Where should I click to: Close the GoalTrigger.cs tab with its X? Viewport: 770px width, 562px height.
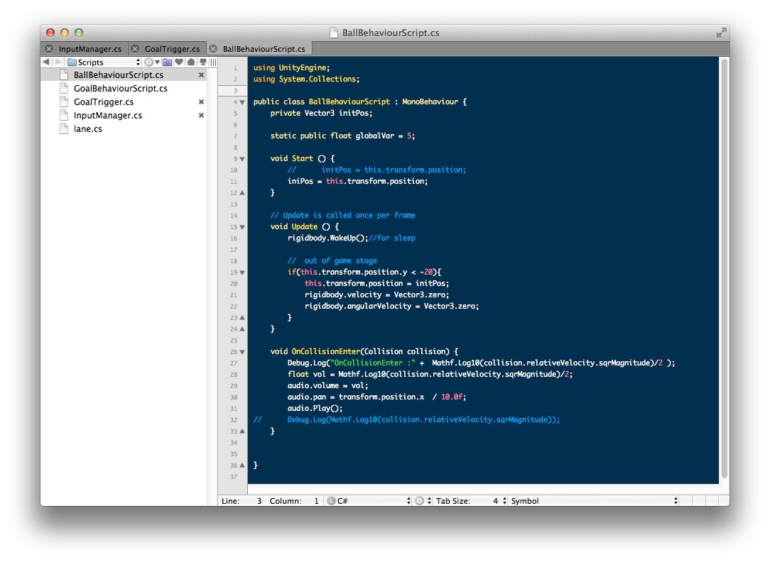(135, 49)
